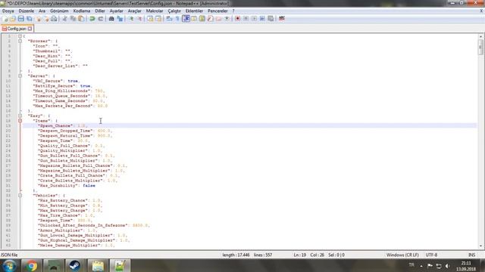Click the ABC spell check icon

(281, 19)
